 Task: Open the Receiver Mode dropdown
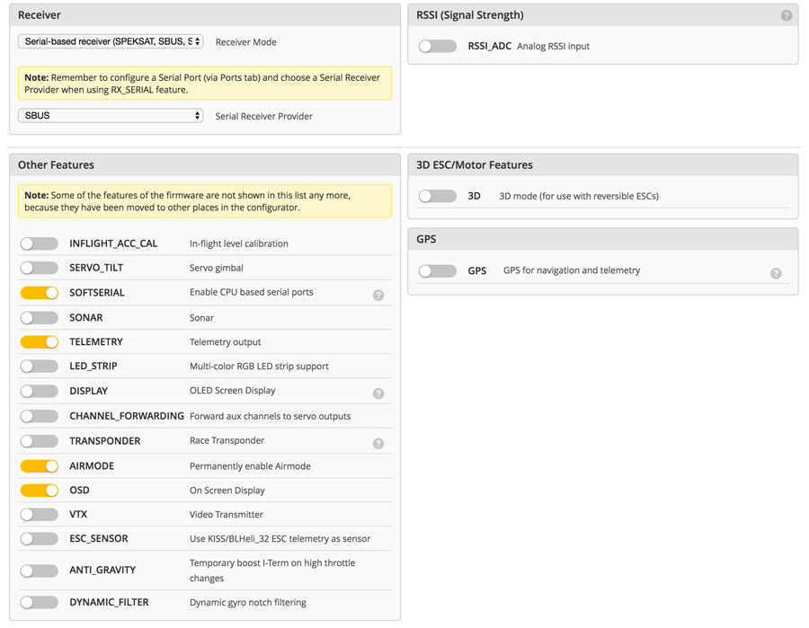[x=111, y=41]
